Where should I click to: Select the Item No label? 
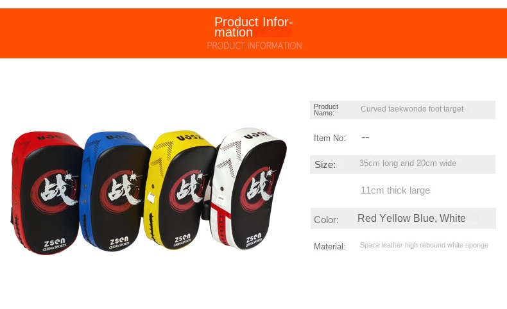(329, 138)
